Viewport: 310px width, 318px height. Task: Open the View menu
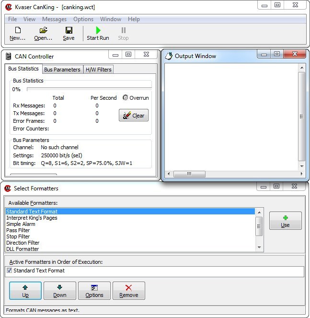coord(30,19)
